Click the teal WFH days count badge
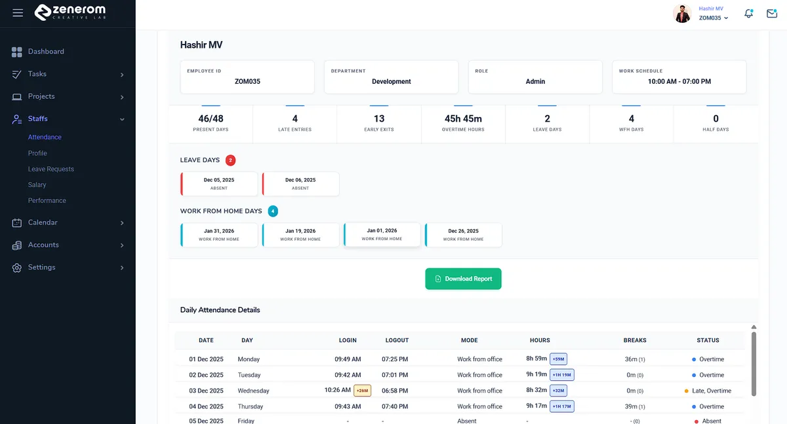 pos(273,211)
